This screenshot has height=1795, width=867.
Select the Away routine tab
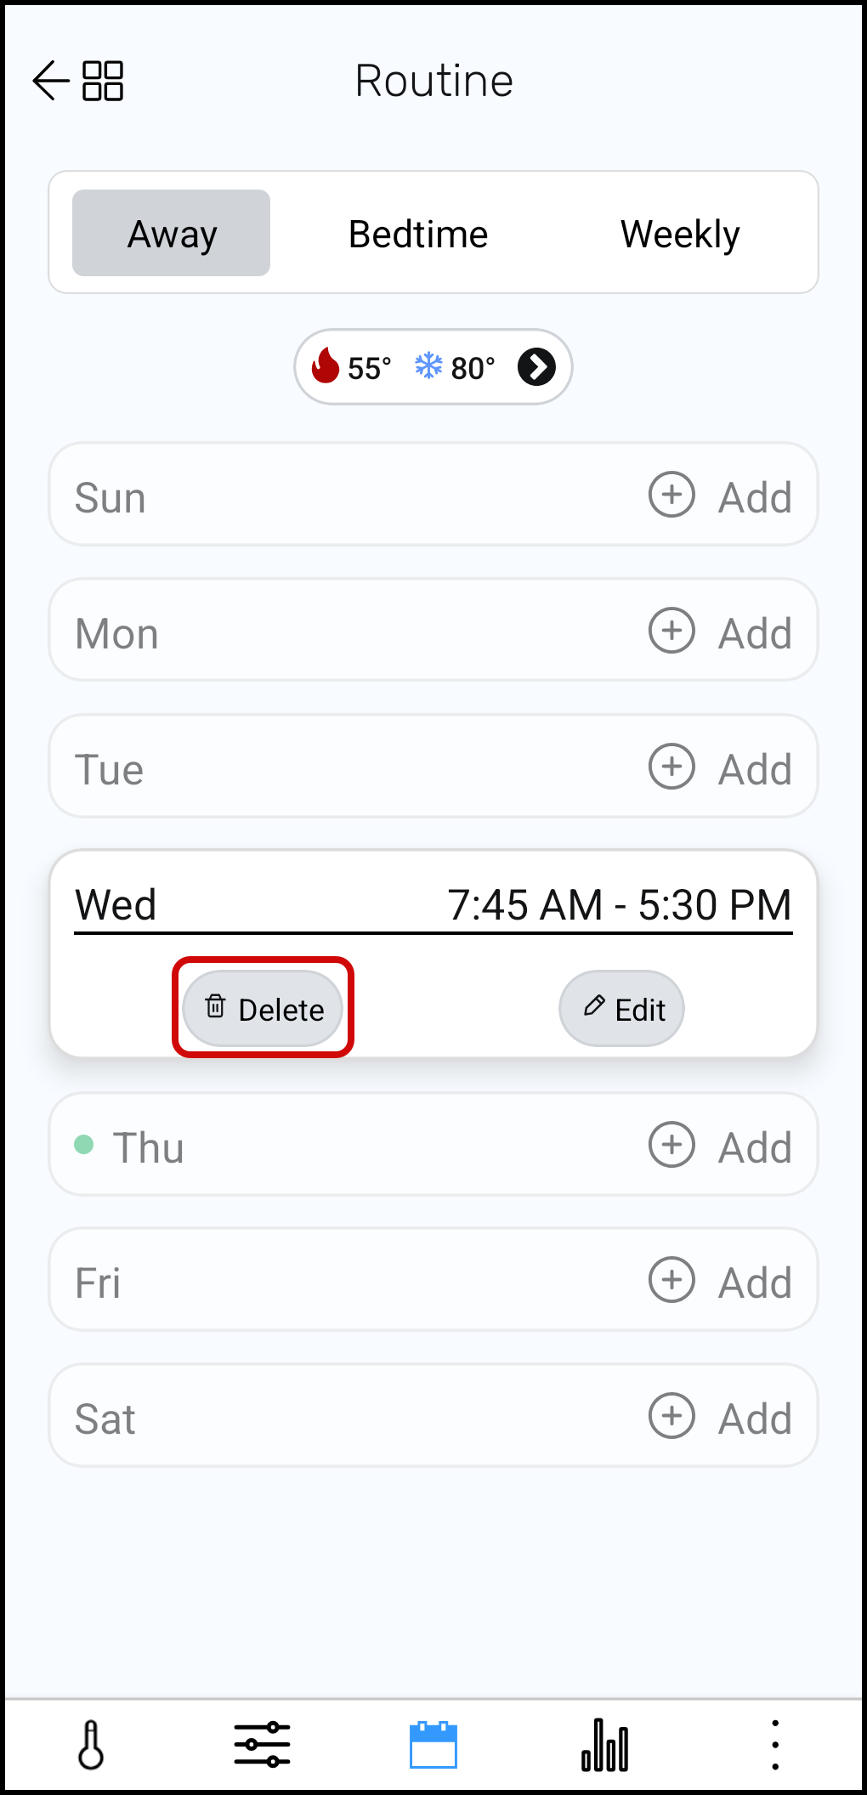pyautogui.click(x=172, y=234)
